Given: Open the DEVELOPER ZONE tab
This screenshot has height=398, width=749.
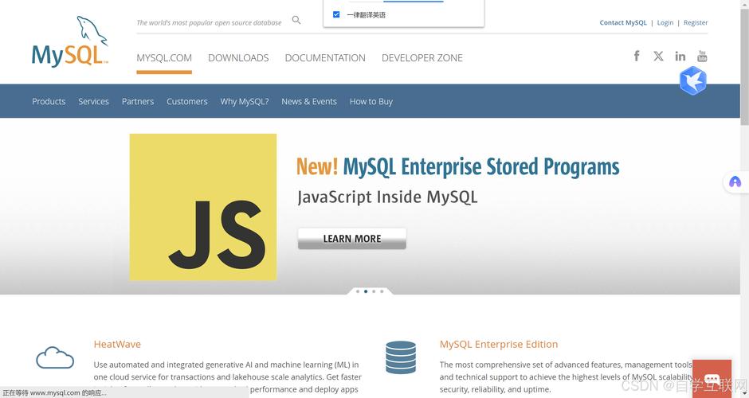Looking at the screenshot, I should click(x=422, y=58).
